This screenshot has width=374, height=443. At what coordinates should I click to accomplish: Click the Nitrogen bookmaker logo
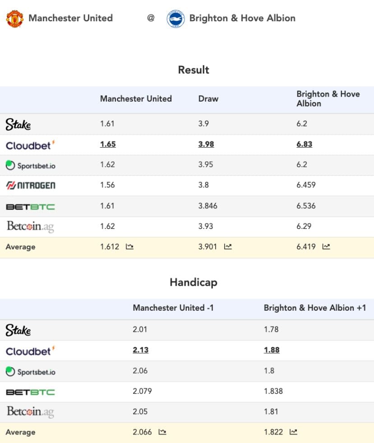coord(31,185)
